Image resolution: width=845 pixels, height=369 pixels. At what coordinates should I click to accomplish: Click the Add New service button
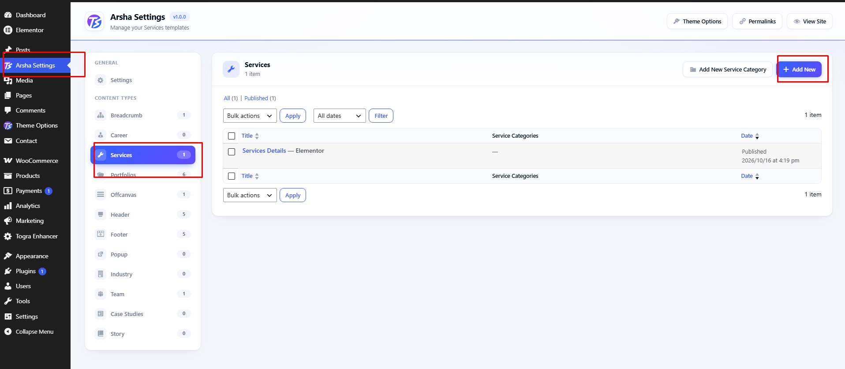tap(799, 69)
